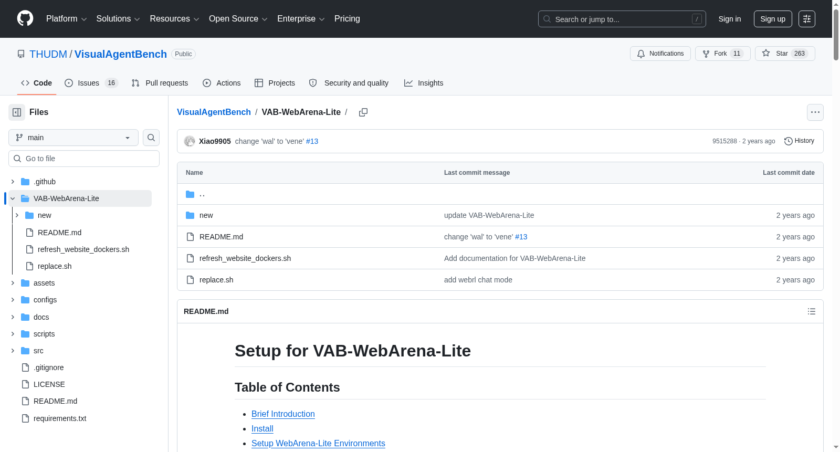Click the parent directory folder icon
840x452 pixels.
point(190,194)
